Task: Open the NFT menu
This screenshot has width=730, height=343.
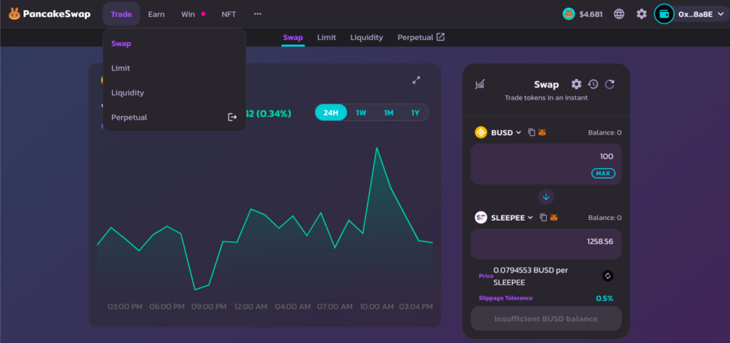Action: (x=229, y=14)
